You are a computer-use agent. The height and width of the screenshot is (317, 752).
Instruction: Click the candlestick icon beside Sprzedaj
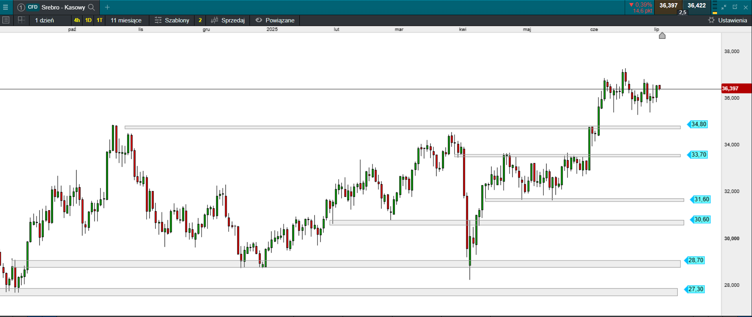pos(215,20)
